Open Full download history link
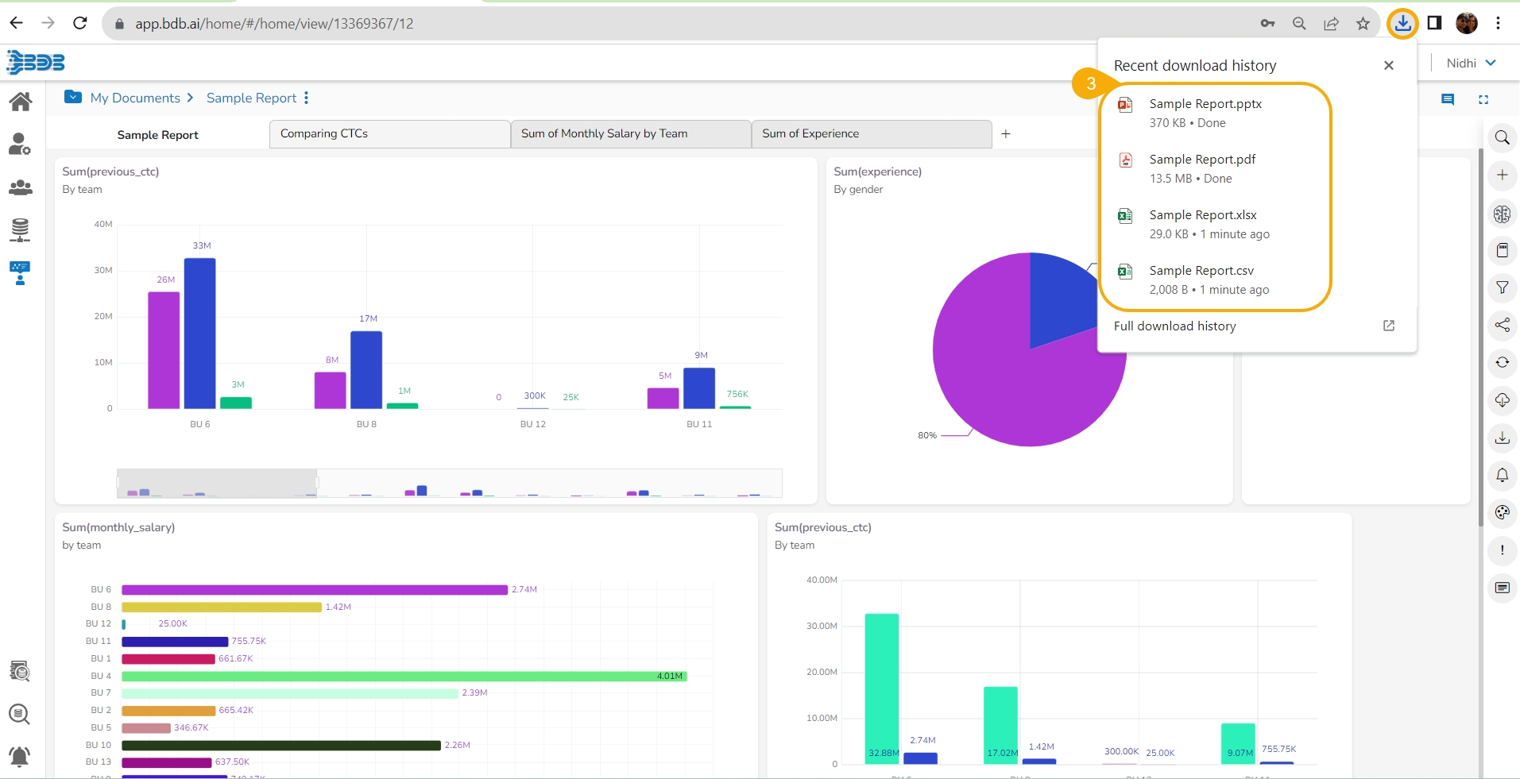 tap(1174, 326)
